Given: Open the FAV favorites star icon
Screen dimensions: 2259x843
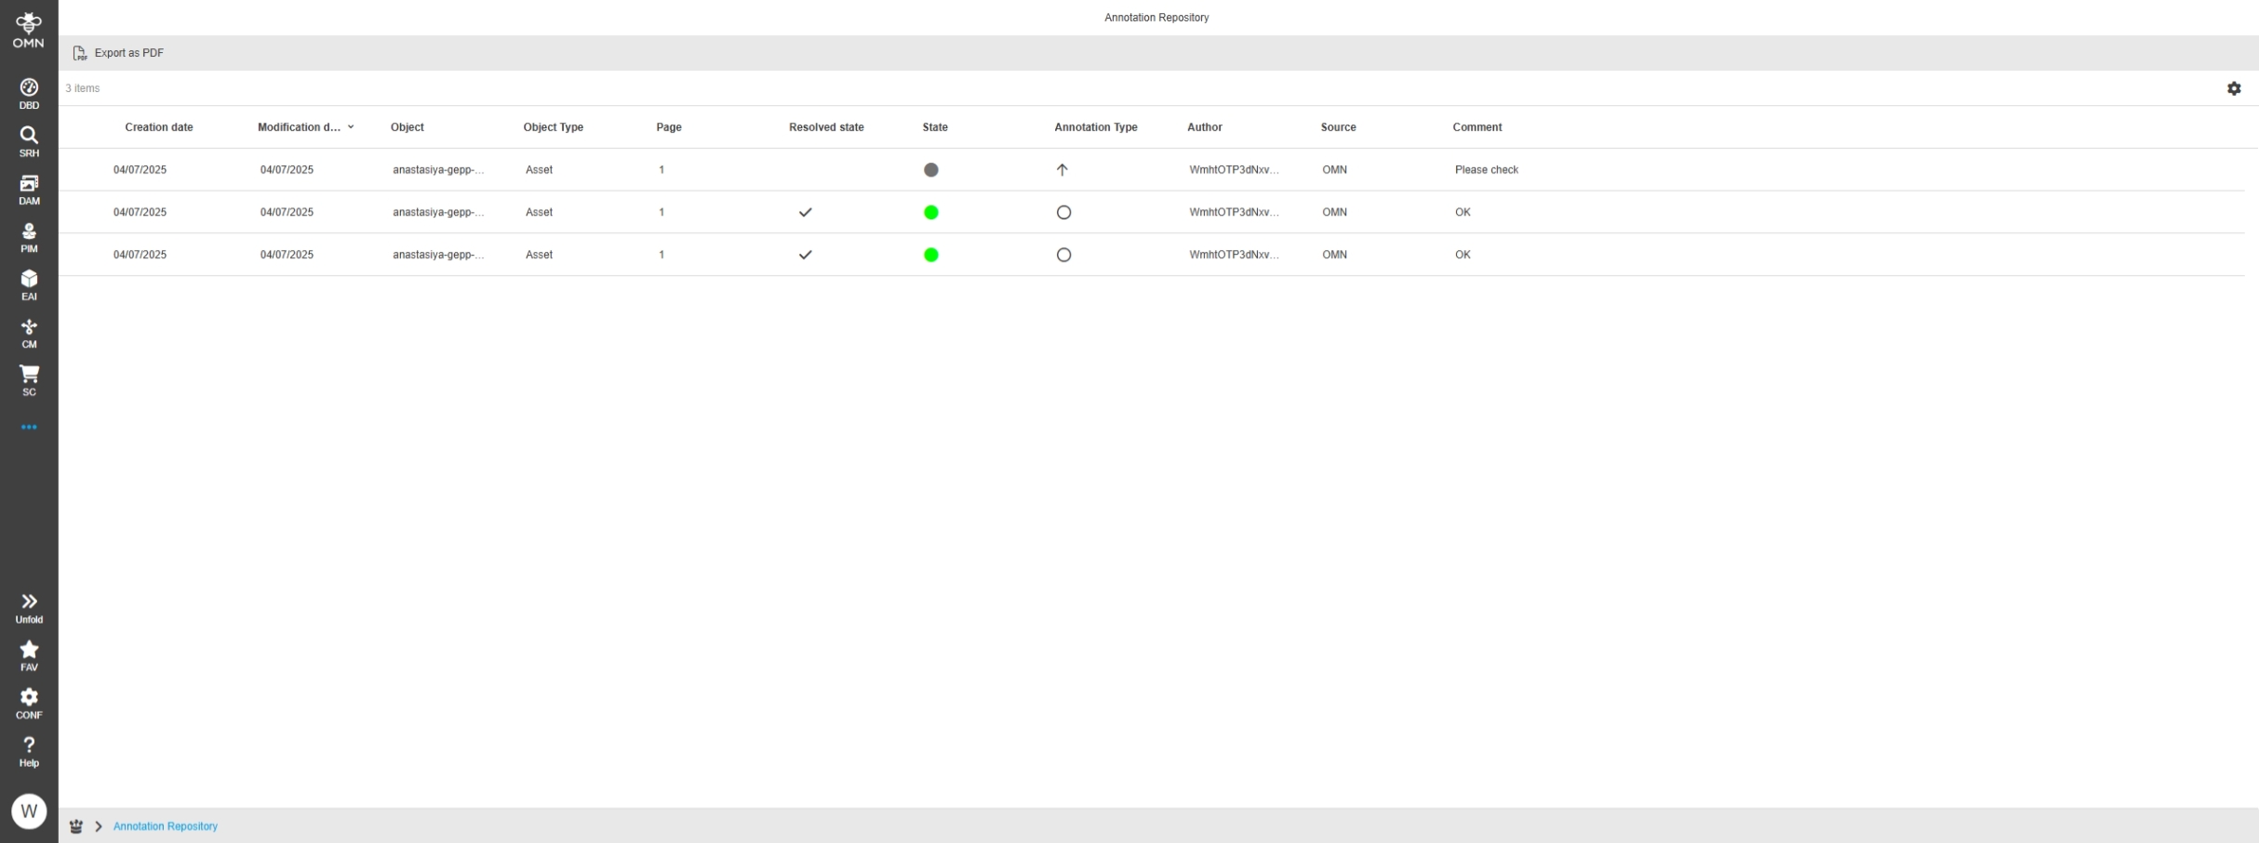Looking at the screenshot, I should tap(29, 654).
